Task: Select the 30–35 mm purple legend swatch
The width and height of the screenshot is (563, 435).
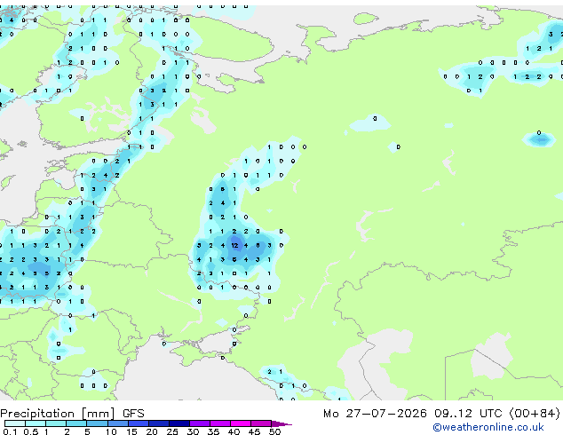Action: pos(200,423)
